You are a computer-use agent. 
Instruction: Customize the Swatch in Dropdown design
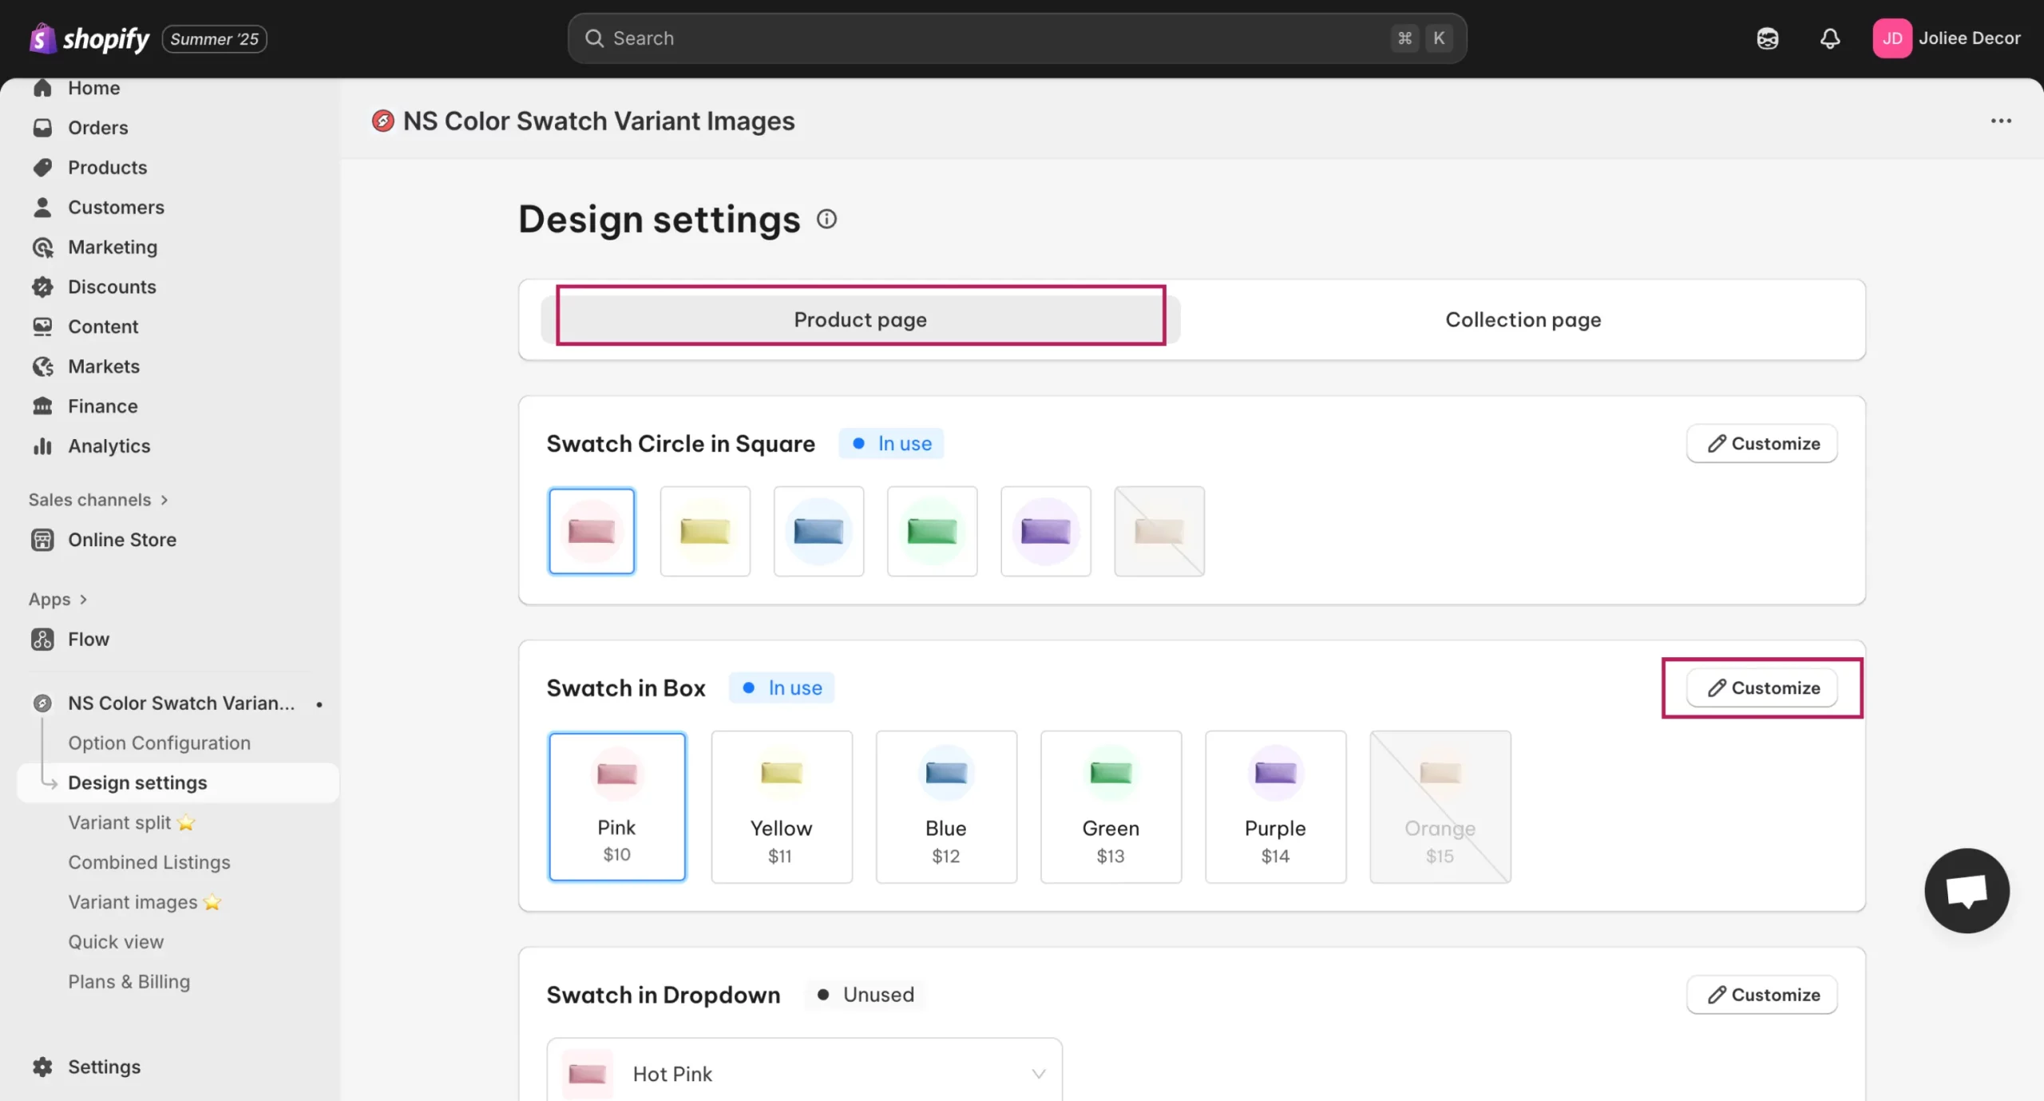click(x=1762, y=995)
